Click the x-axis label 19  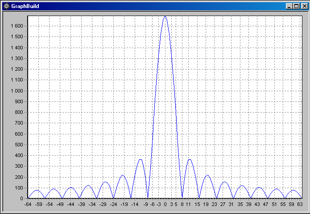206,204
